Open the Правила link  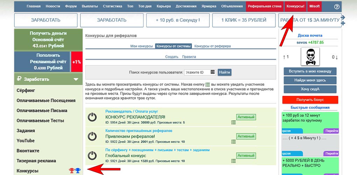pos(189,57)
